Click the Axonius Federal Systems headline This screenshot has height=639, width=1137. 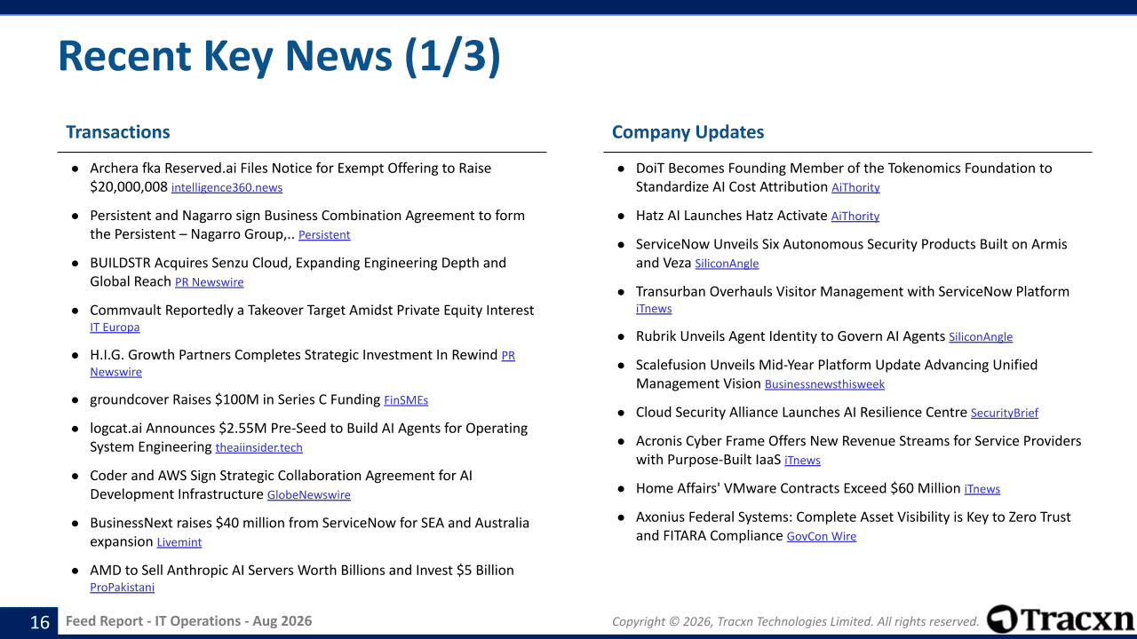(854, 526)
